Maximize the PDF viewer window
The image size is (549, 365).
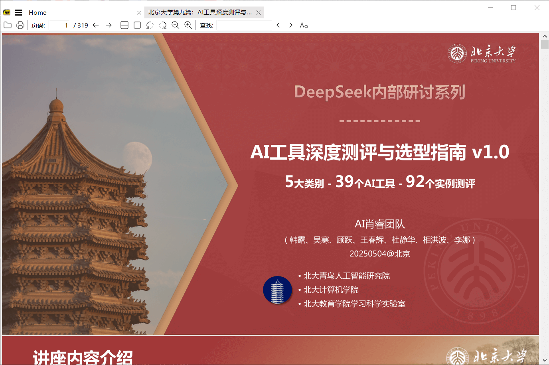(x=513, y=7)
